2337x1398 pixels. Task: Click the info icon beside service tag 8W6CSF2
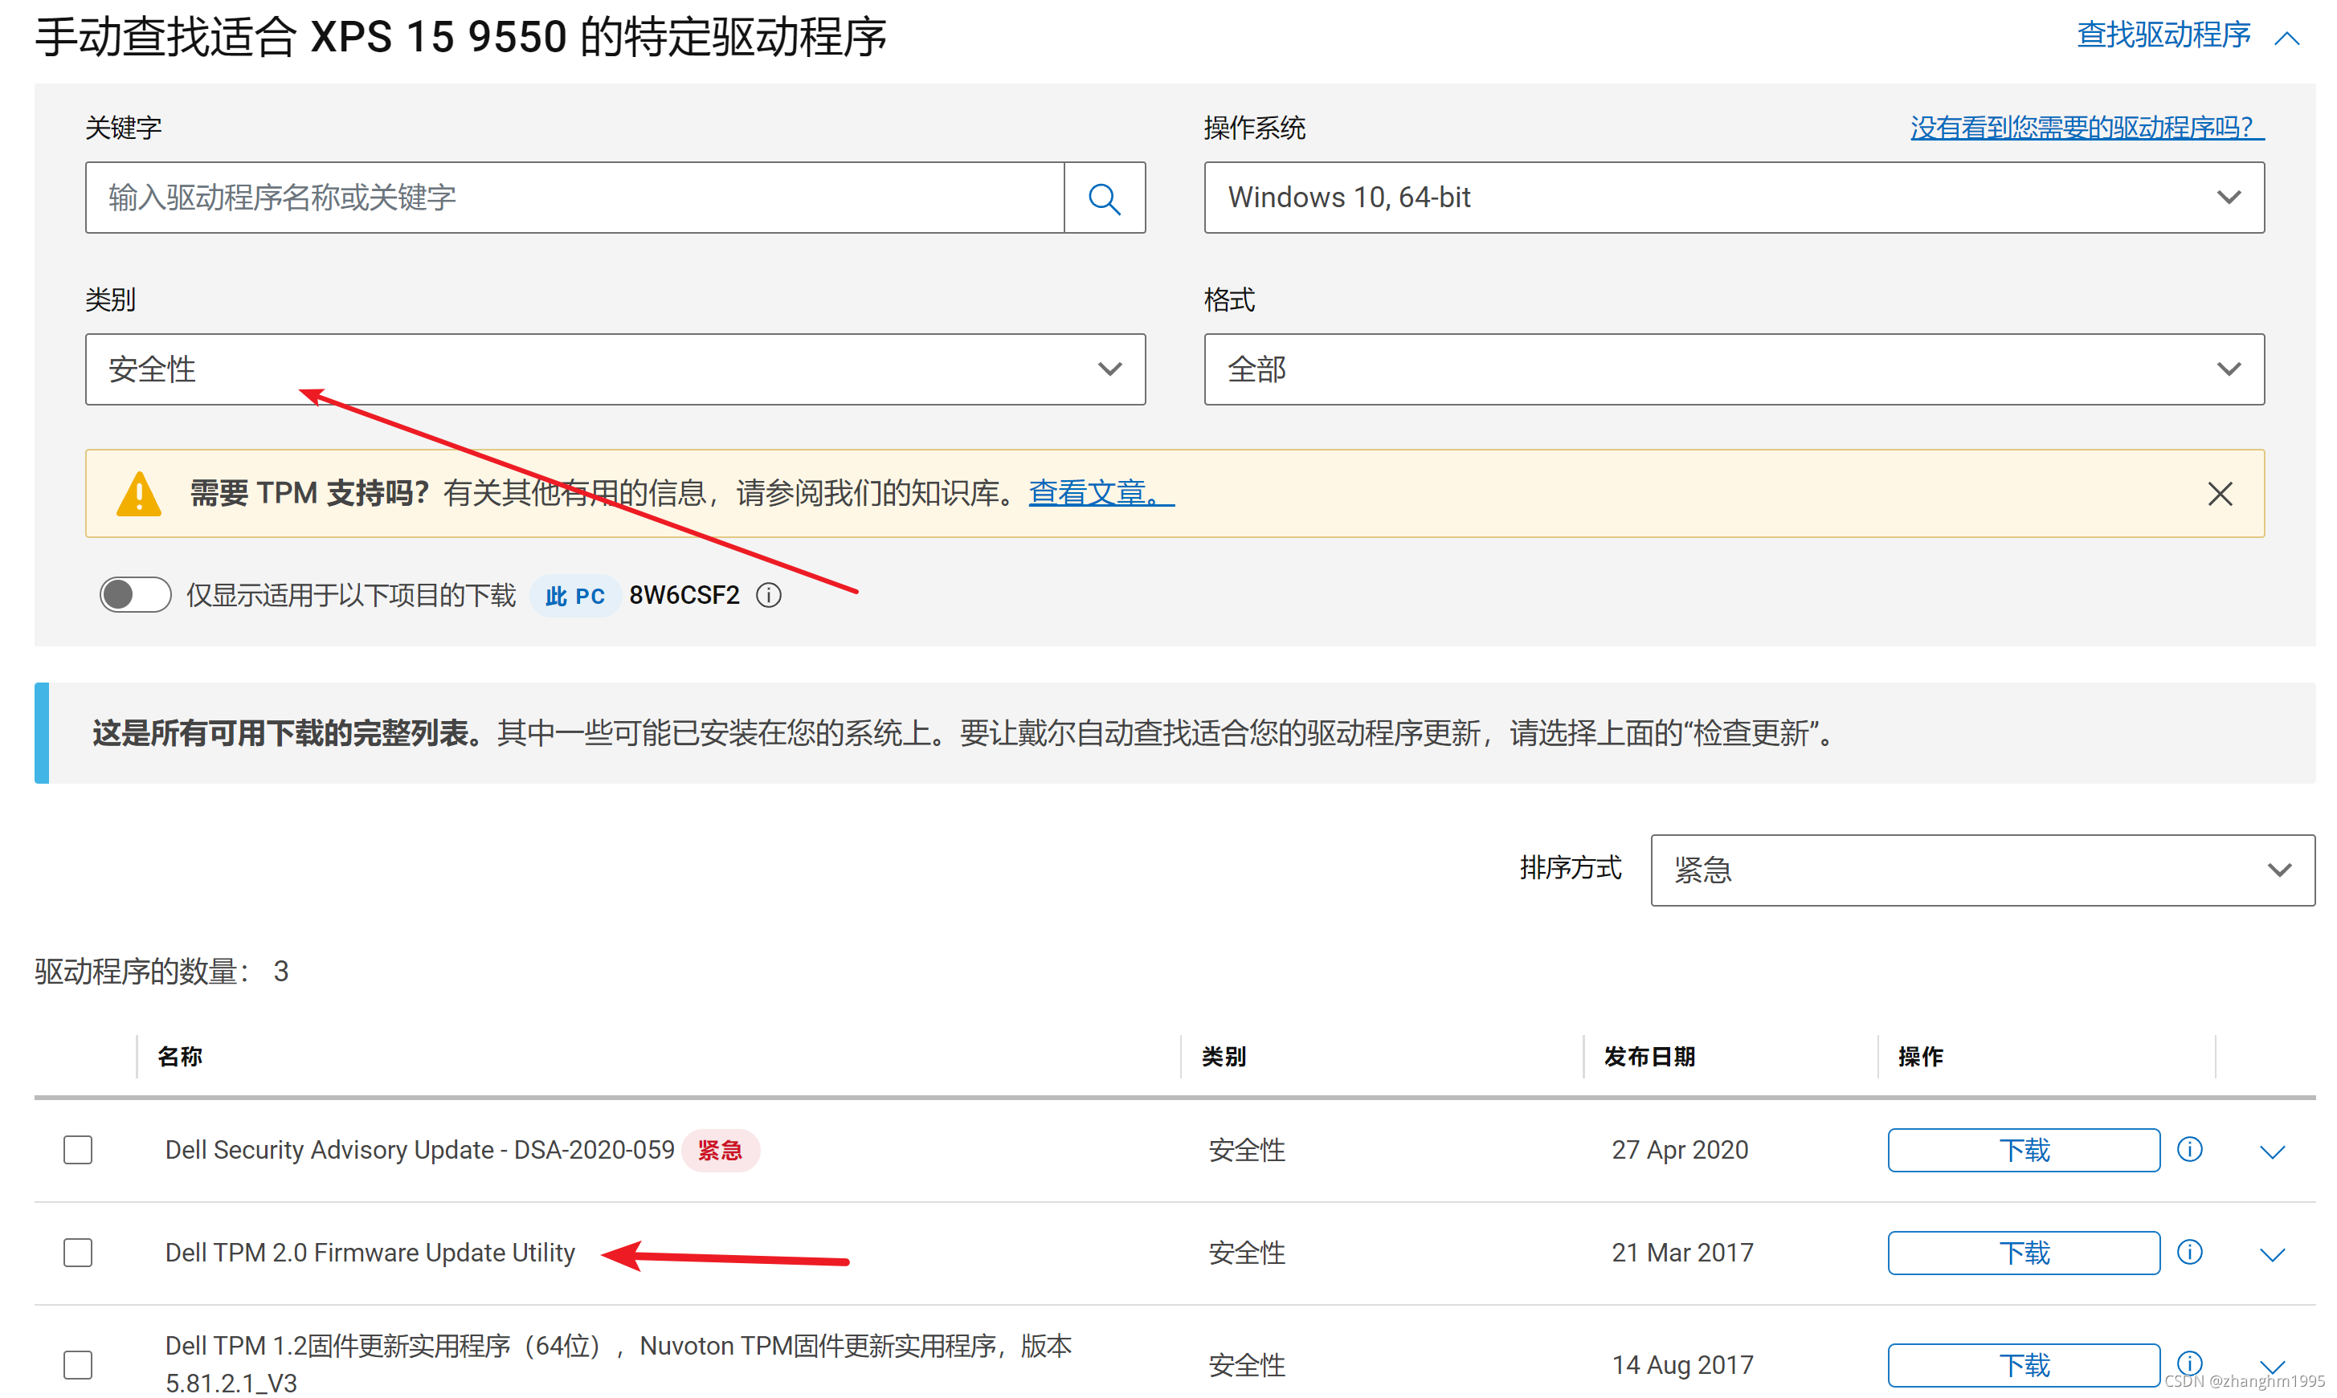769,595
